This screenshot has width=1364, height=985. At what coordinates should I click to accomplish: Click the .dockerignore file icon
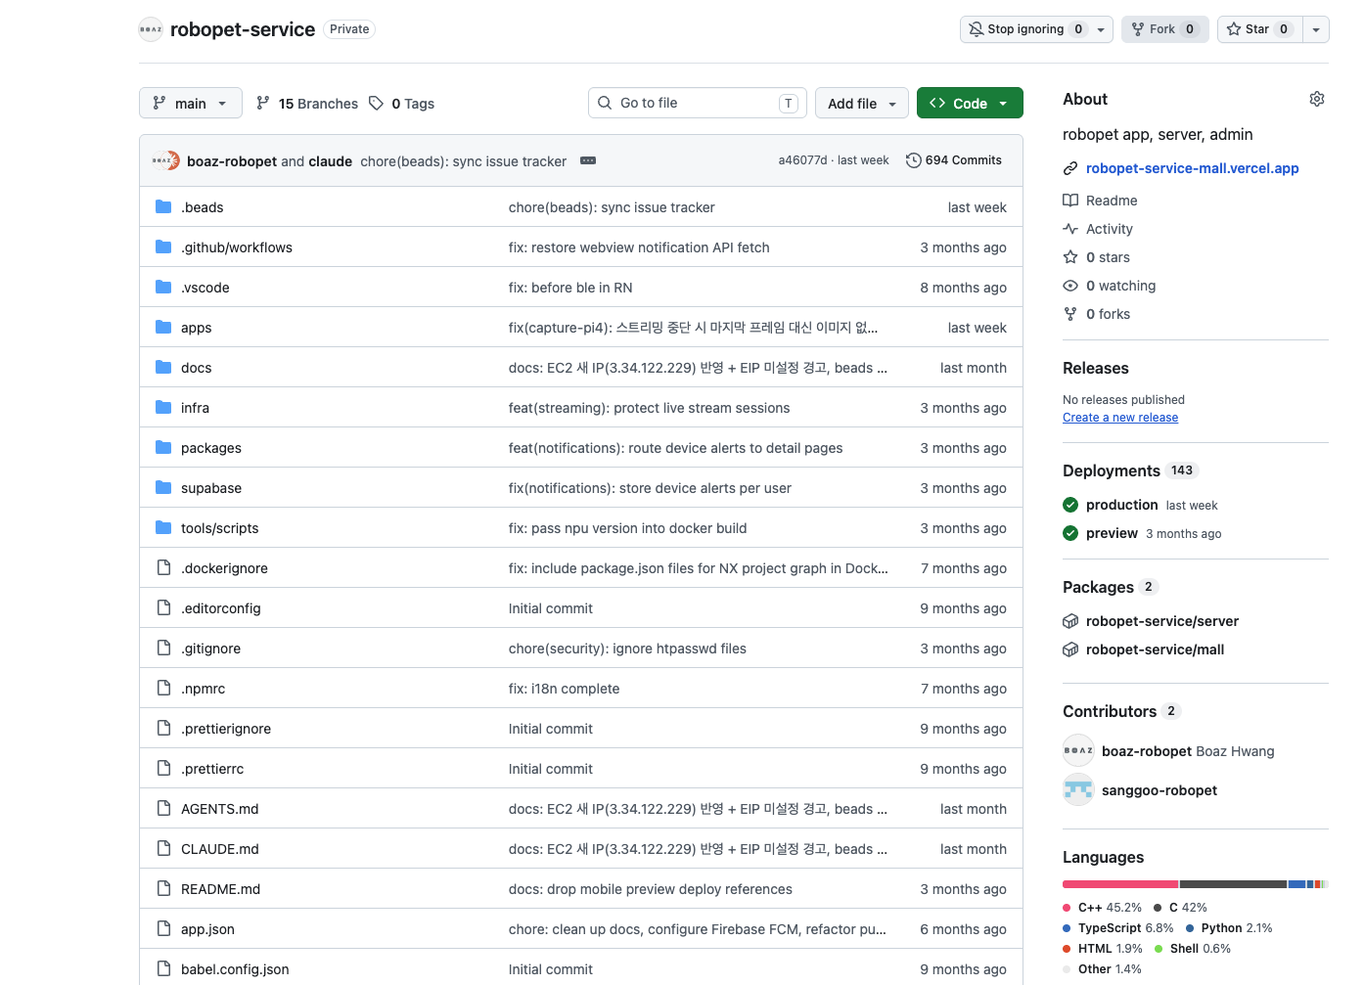point(163,568)
